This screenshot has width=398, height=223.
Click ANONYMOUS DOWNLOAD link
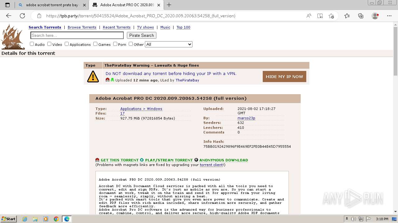point(224,160)
